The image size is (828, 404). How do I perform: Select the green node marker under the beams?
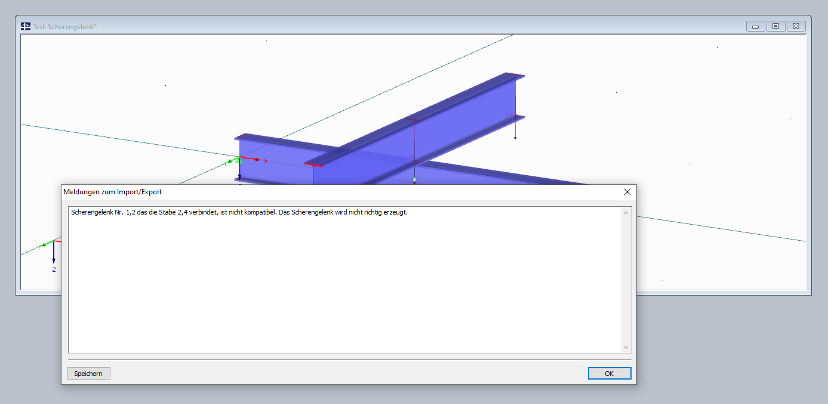tap(414, 178)
